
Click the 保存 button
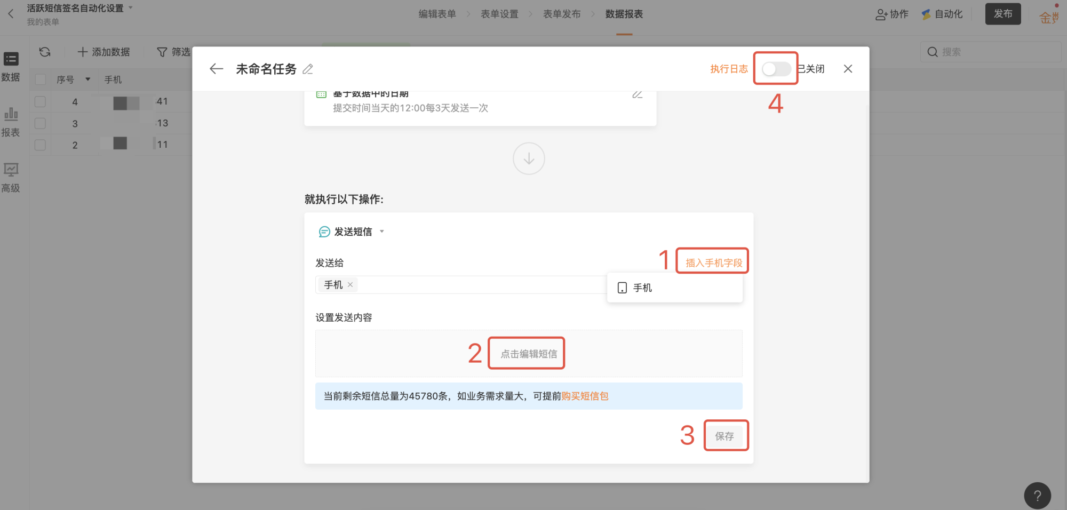tap(724, 436)
